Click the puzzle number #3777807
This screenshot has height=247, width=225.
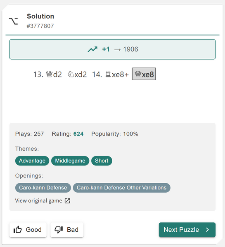(x=40, y=26)
